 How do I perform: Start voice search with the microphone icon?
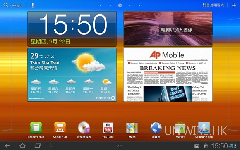coord(32,5)
